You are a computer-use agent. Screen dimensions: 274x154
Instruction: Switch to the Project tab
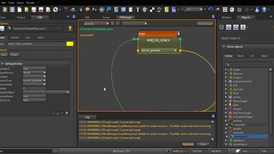point(21,17)
